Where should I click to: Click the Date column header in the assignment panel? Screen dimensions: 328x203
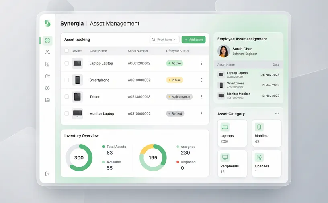tap(276, 64)
